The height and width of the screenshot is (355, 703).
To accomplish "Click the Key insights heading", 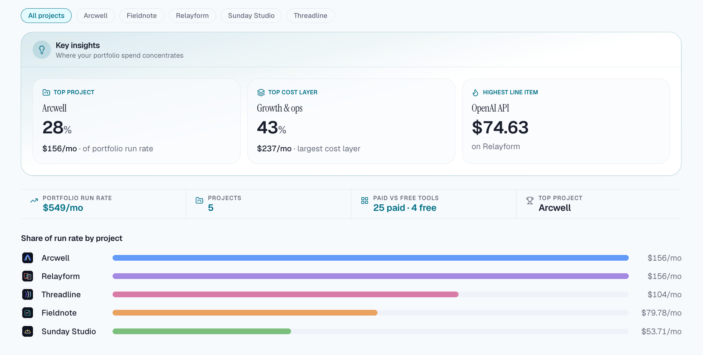I will coord(78,46).
